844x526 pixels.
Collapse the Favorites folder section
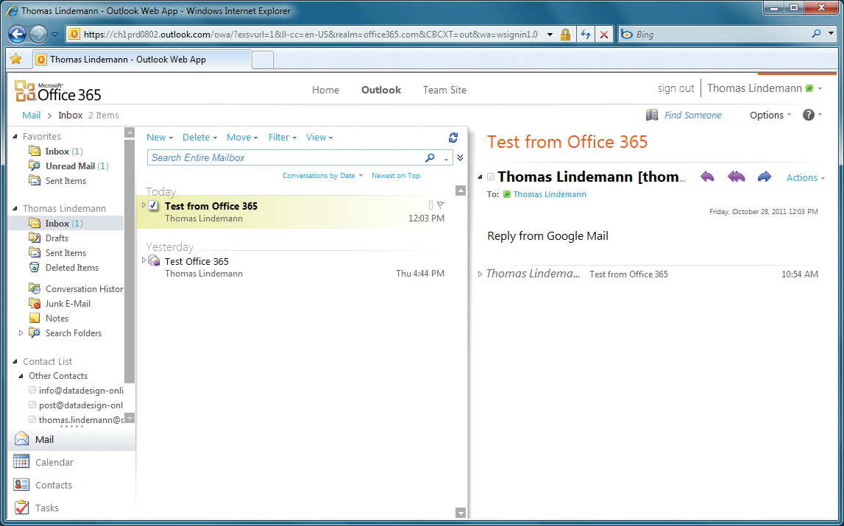[17, 136]
